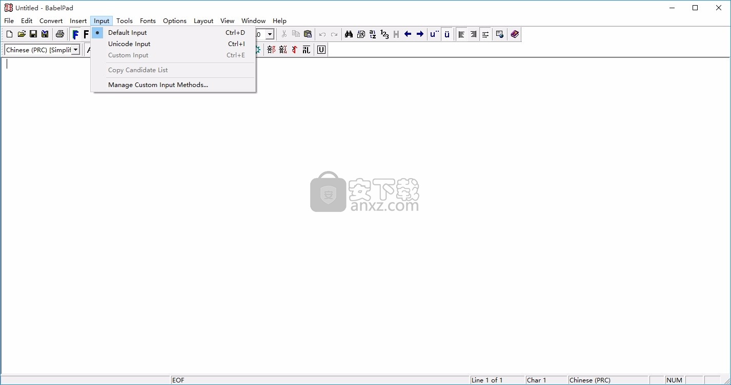Click the a-to-z sort icon
Viewport: 731px width, 385px height.
tap(373, 34)
